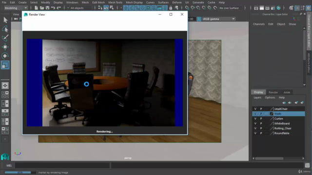Open viewport View panel menu

pyautogui.click(x=16, y=15)
